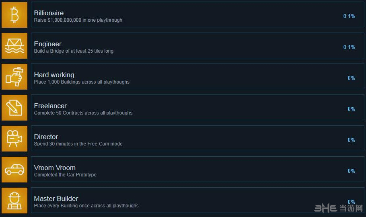Viewport: 366px width, 217px height.
Task: Click the Engineer bridge achievement icon
Action: 14,46
